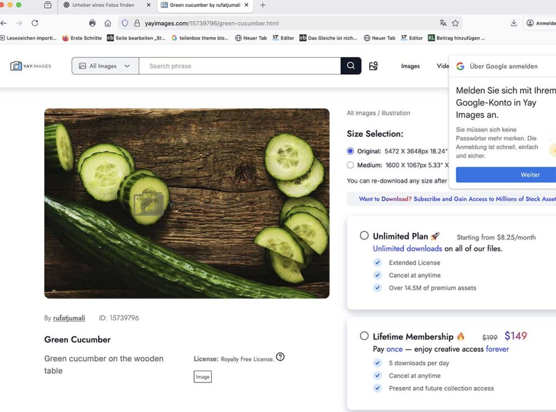Switch to Urheber eines Fotos finden tab
The width and height of the screenshot is (556, 412).
pyautogui.click(x=103, y=5)
